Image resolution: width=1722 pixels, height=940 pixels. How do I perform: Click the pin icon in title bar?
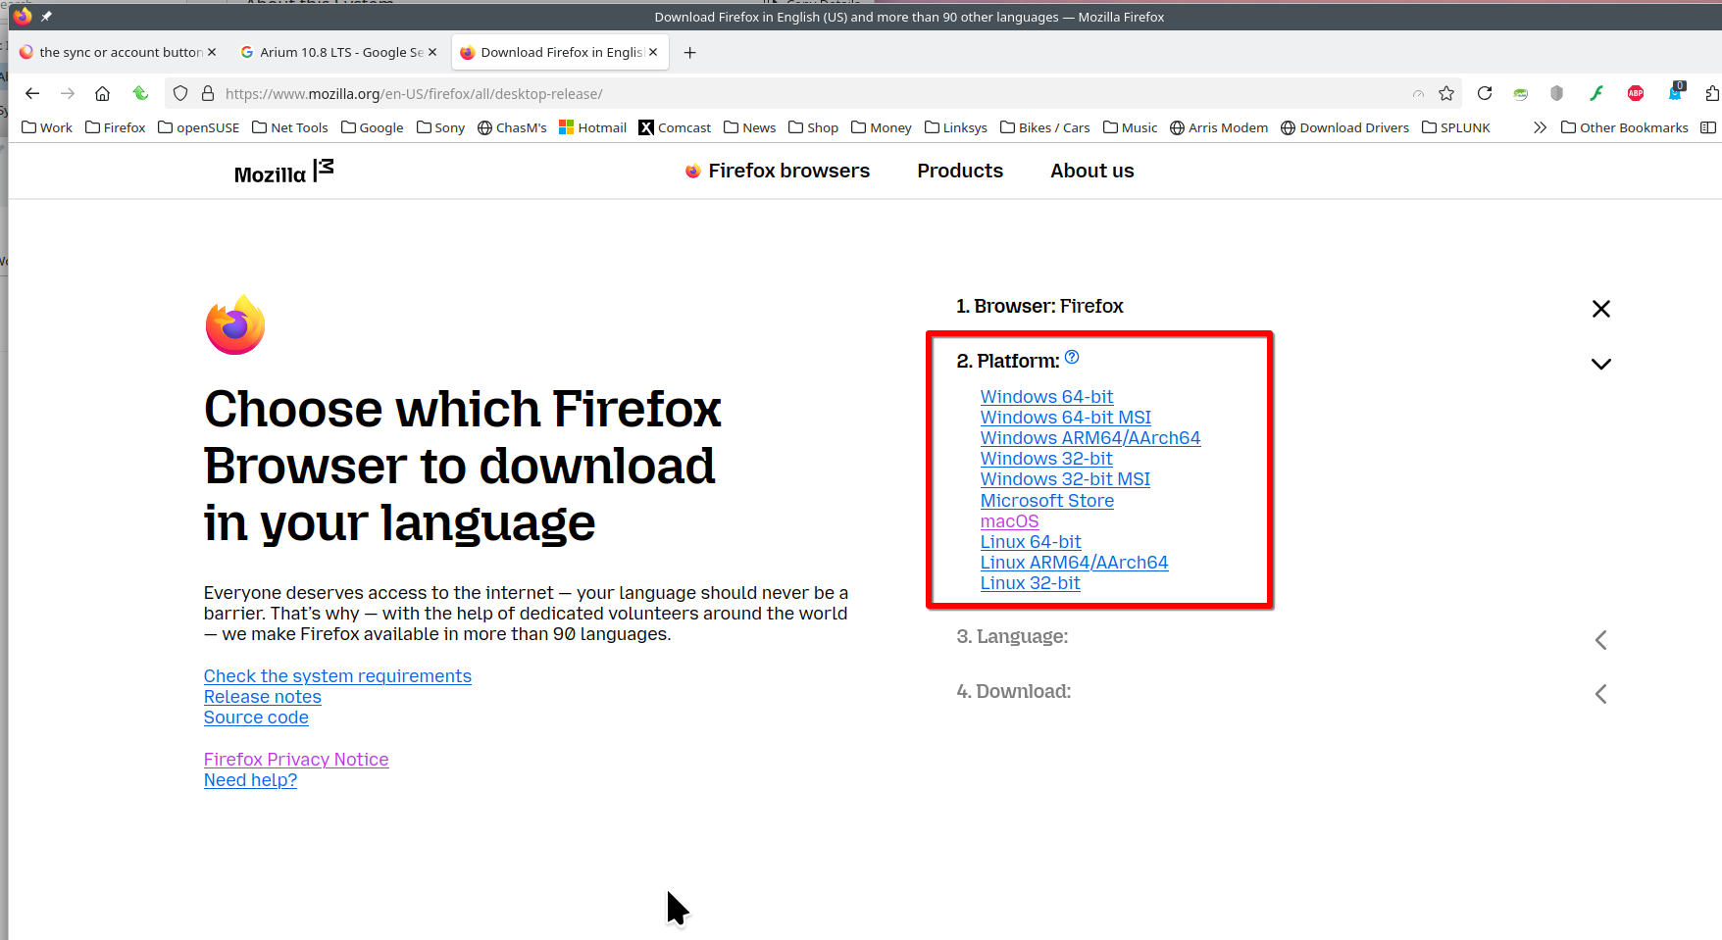pos(46,17)
